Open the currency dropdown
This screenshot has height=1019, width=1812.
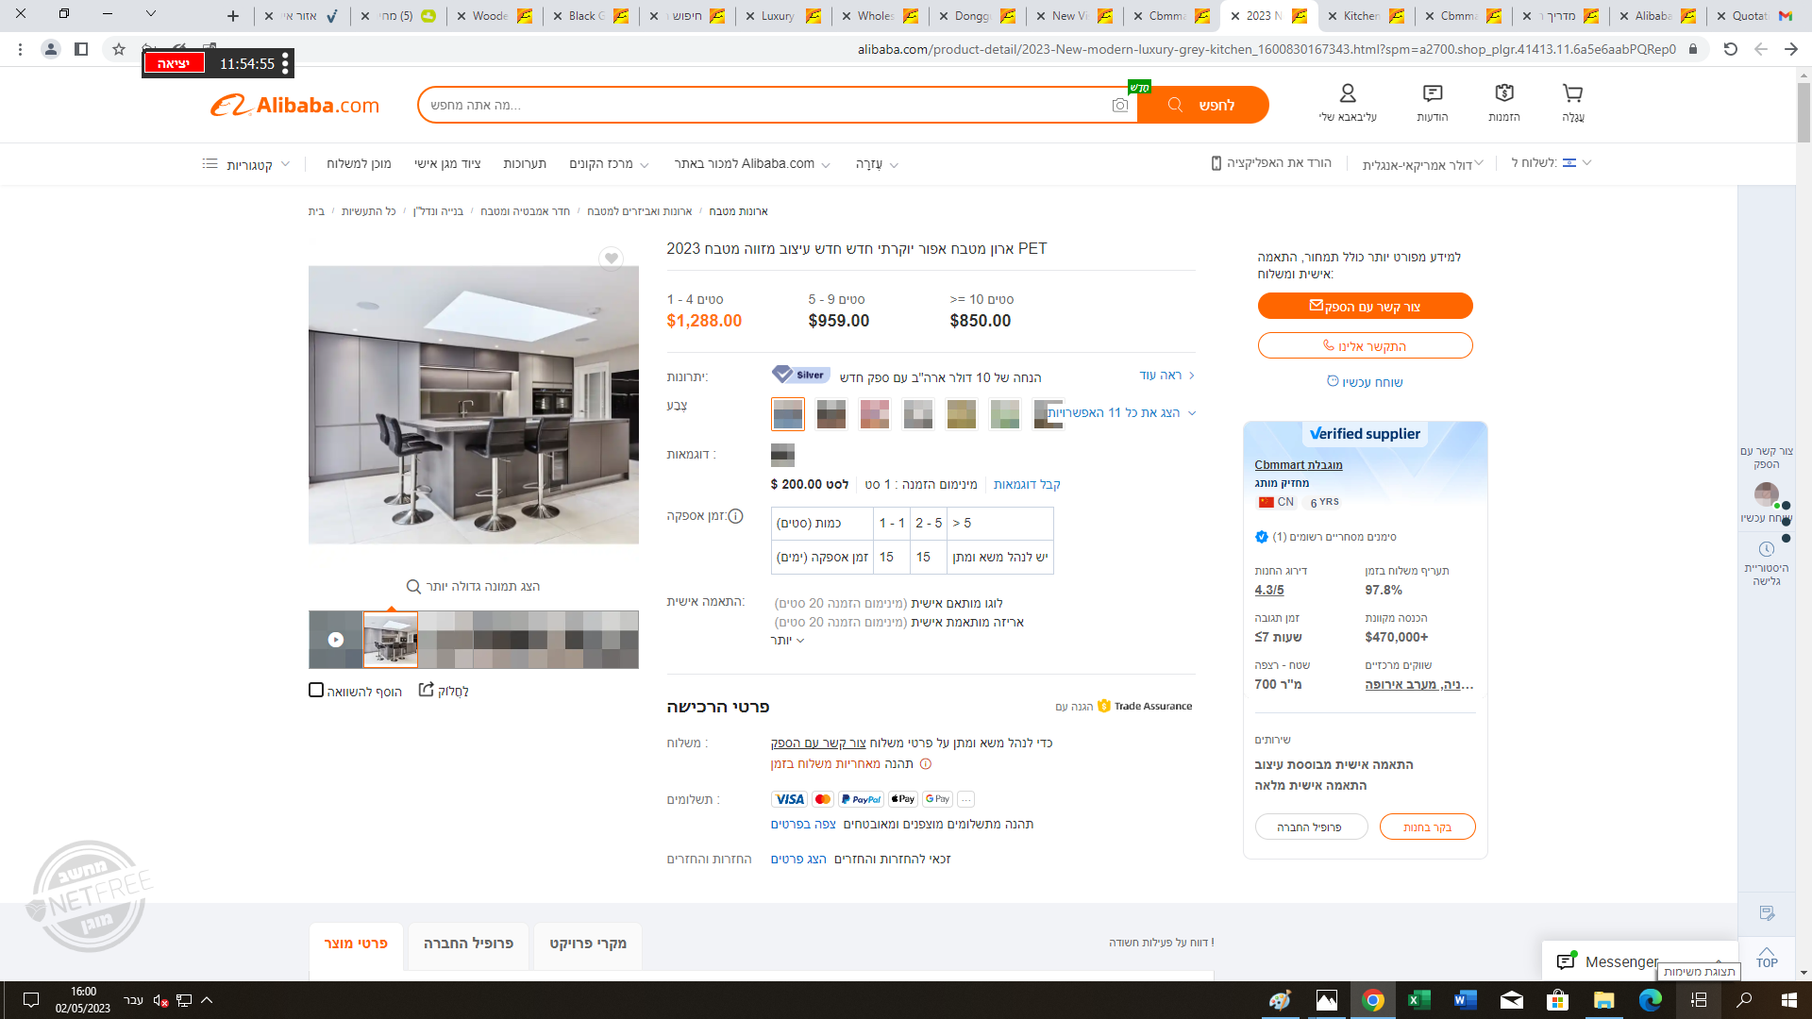(x=1422, y=164)
